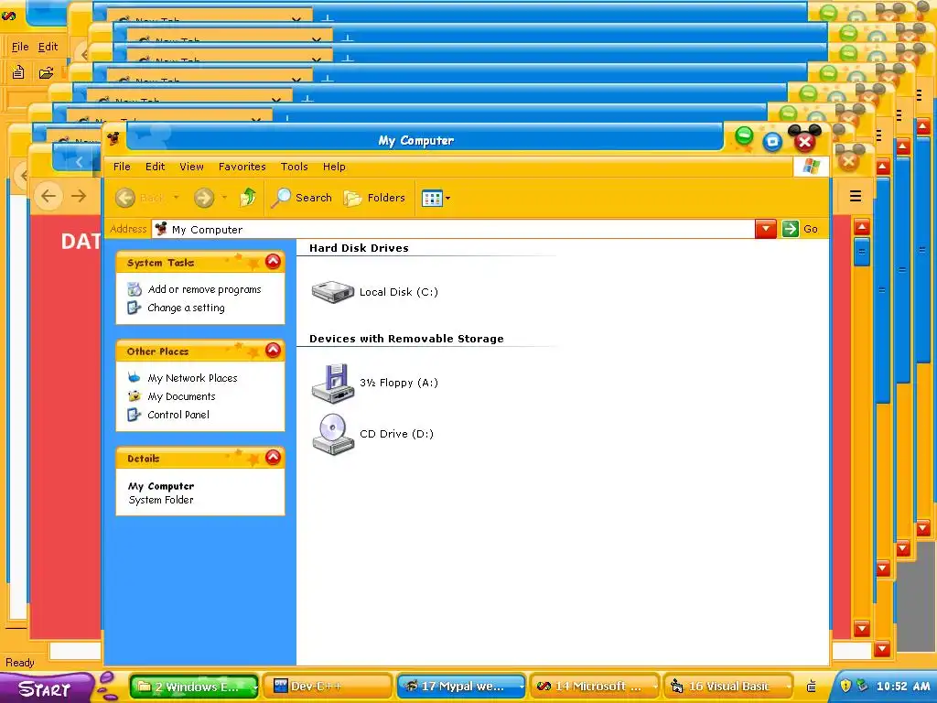Click the Add or remove programs icon
Viewport: 937px width, 703px height.
click(135, 289)
